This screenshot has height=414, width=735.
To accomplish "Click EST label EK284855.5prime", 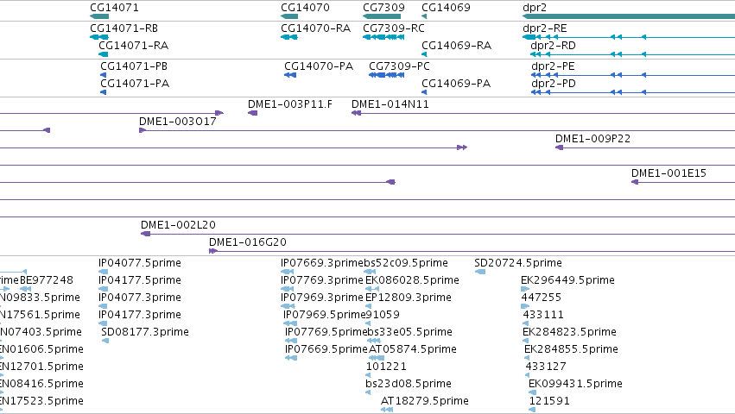I will (x=571, y=349).
